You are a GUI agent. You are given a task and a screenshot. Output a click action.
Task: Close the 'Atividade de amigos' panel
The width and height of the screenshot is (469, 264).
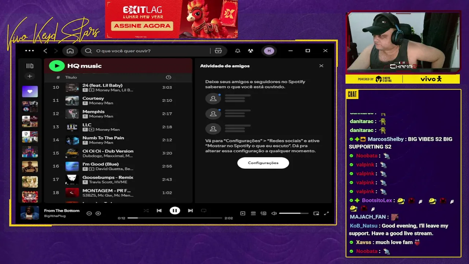(x=321, y=66)
